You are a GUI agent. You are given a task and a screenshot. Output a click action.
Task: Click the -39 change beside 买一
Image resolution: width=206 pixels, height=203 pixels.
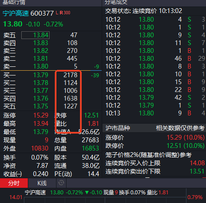click(x=95, y=75)
